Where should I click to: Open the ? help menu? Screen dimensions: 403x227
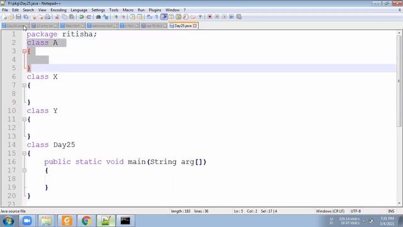[184, 10]
